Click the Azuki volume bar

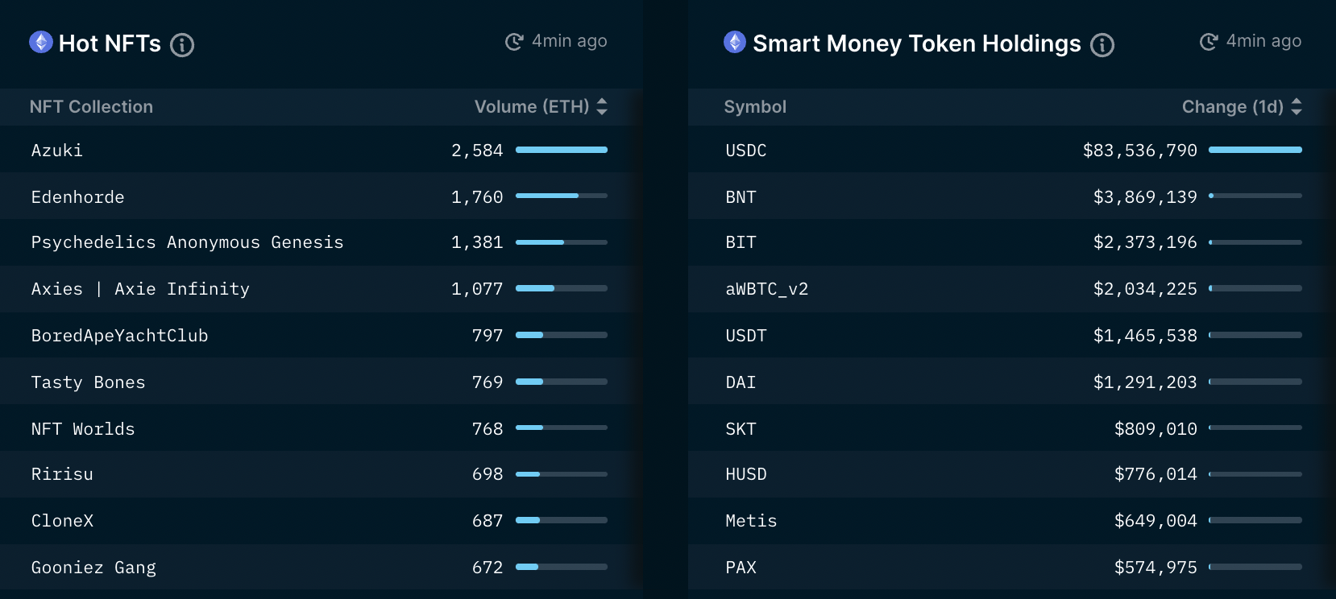562,150
